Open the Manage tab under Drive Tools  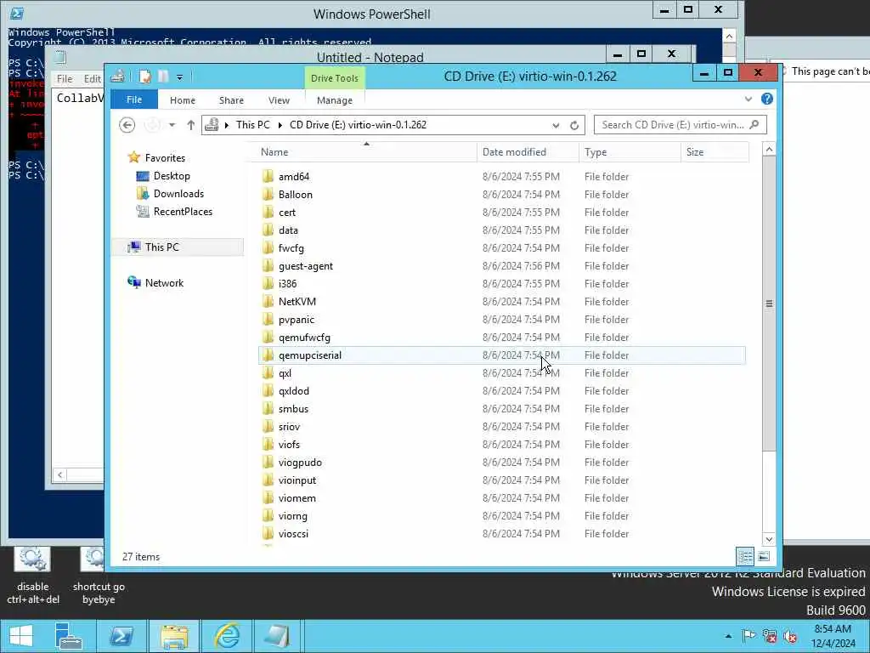pyautogui.click(x=335, y=100)
